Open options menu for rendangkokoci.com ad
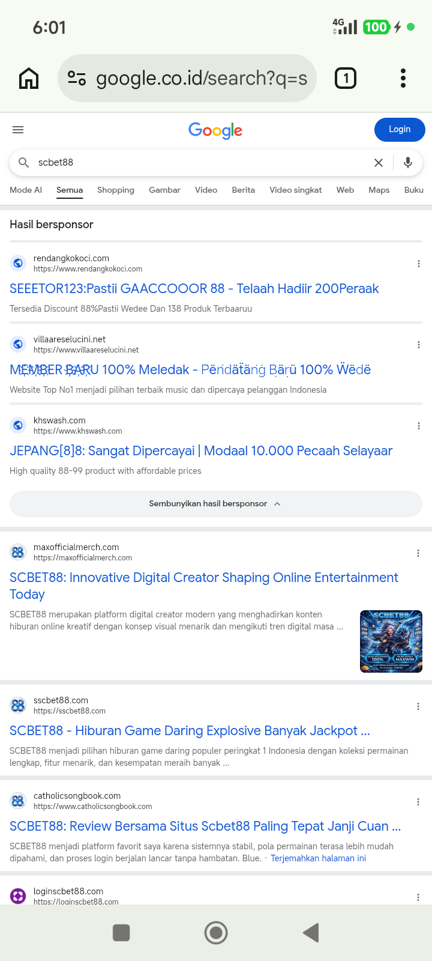This screenshot has width=432, height=961. pos(419,264)
